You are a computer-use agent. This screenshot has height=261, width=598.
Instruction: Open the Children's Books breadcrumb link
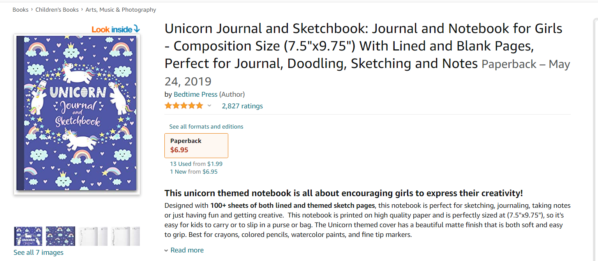57,9
